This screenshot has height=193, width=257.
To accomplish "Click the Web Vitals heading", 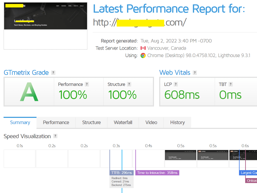I will 175,73.
